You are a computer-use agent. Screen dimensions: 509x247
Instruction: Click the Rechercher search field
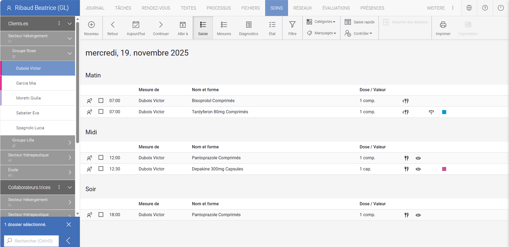click(x=33, y=241)
